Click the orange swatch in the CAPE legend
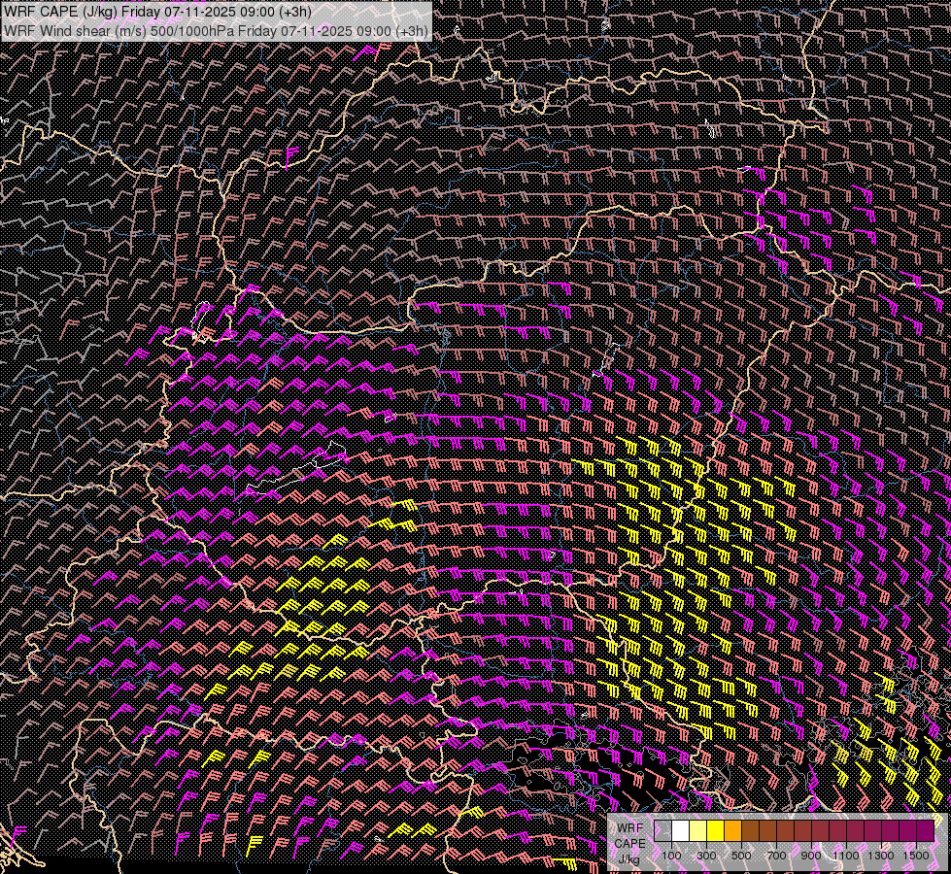Screen dimensions: 951x874 tap(733, 830)
